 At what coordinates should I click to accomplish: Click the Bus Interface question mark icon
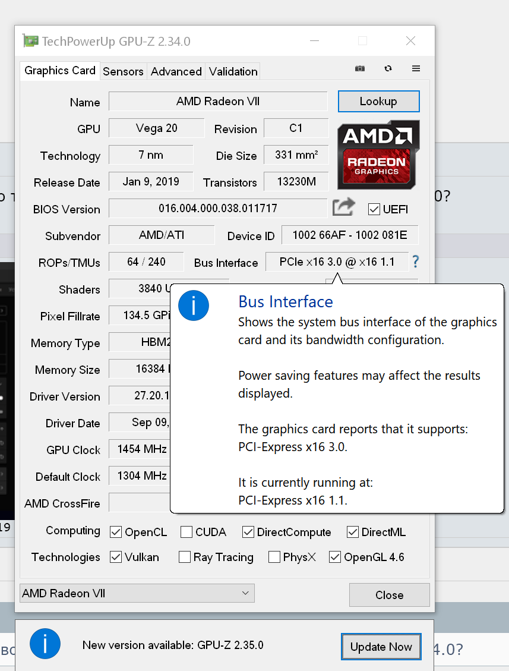415,262
